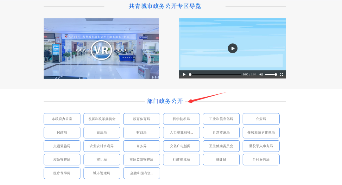Enter fullscreen mode for the video
Image resolution: width=342 pixels, height=185 pixels.
click(281, 74)
